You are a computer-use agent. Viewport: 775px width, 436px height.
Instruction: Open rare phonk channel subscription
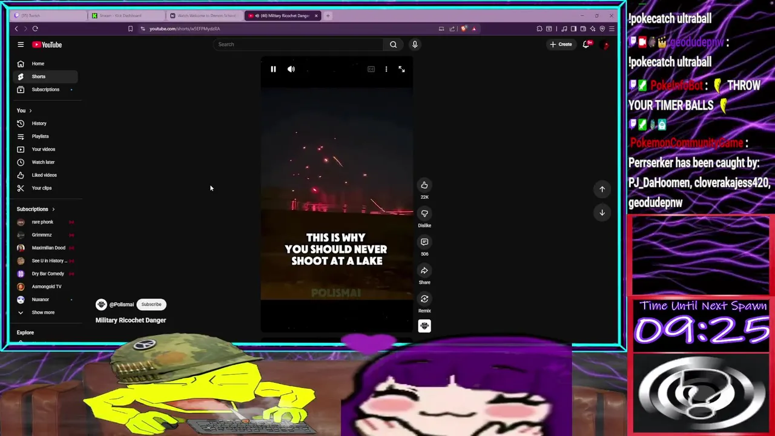(x=45, y=222)
